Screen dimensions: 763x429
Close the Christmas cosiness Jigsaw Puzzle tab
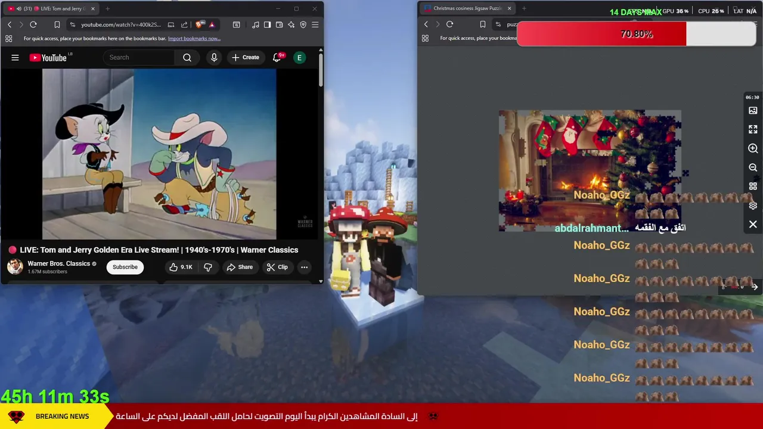click(x=509, y=8)
